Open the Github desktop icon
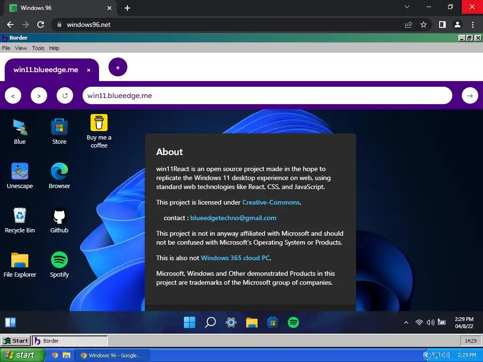 click(x=59, y=221)
